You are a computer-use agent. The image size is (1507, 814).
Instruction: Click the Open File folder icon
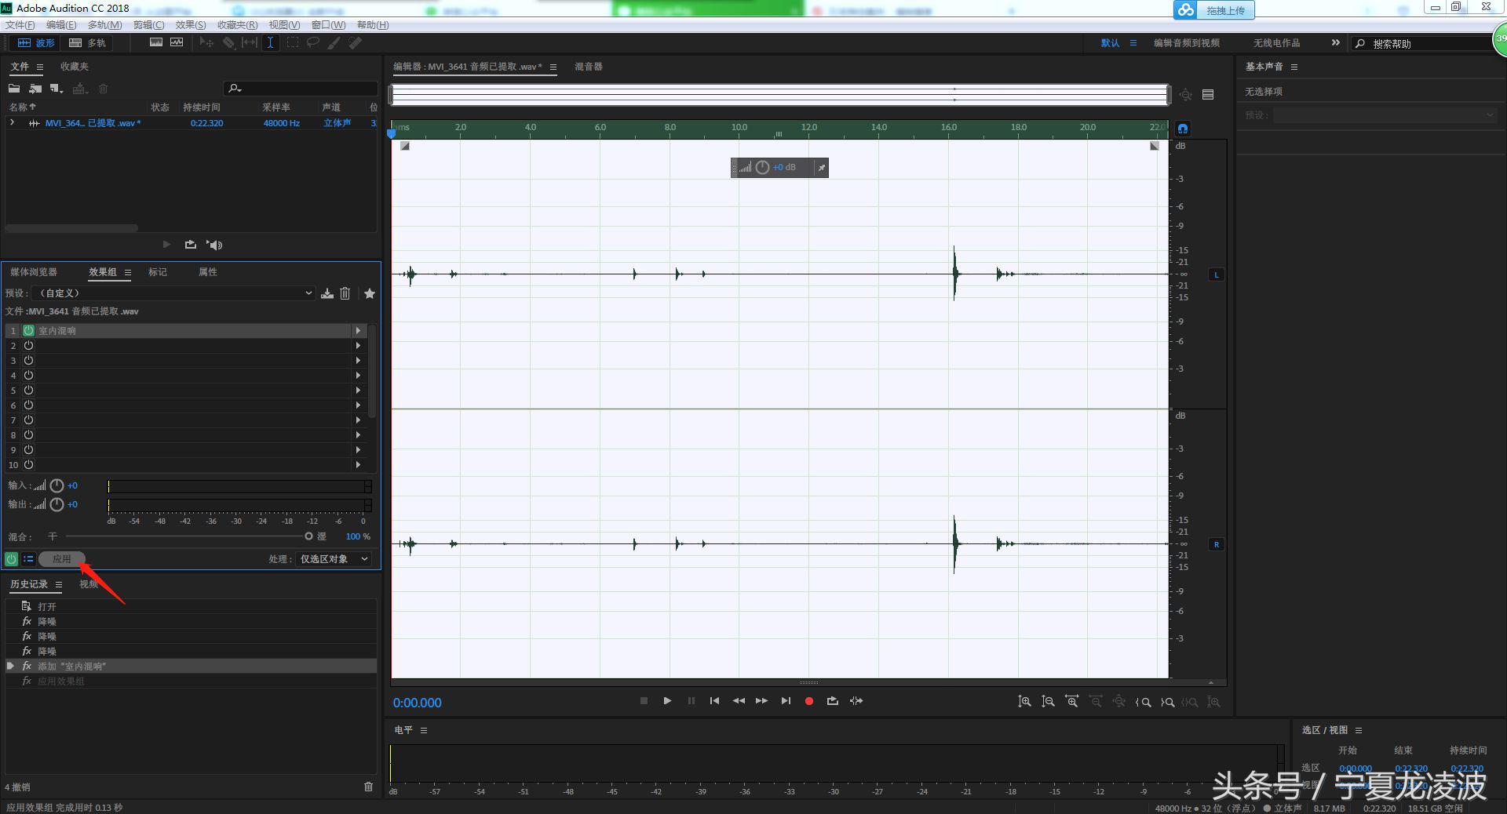pos(14,89)
